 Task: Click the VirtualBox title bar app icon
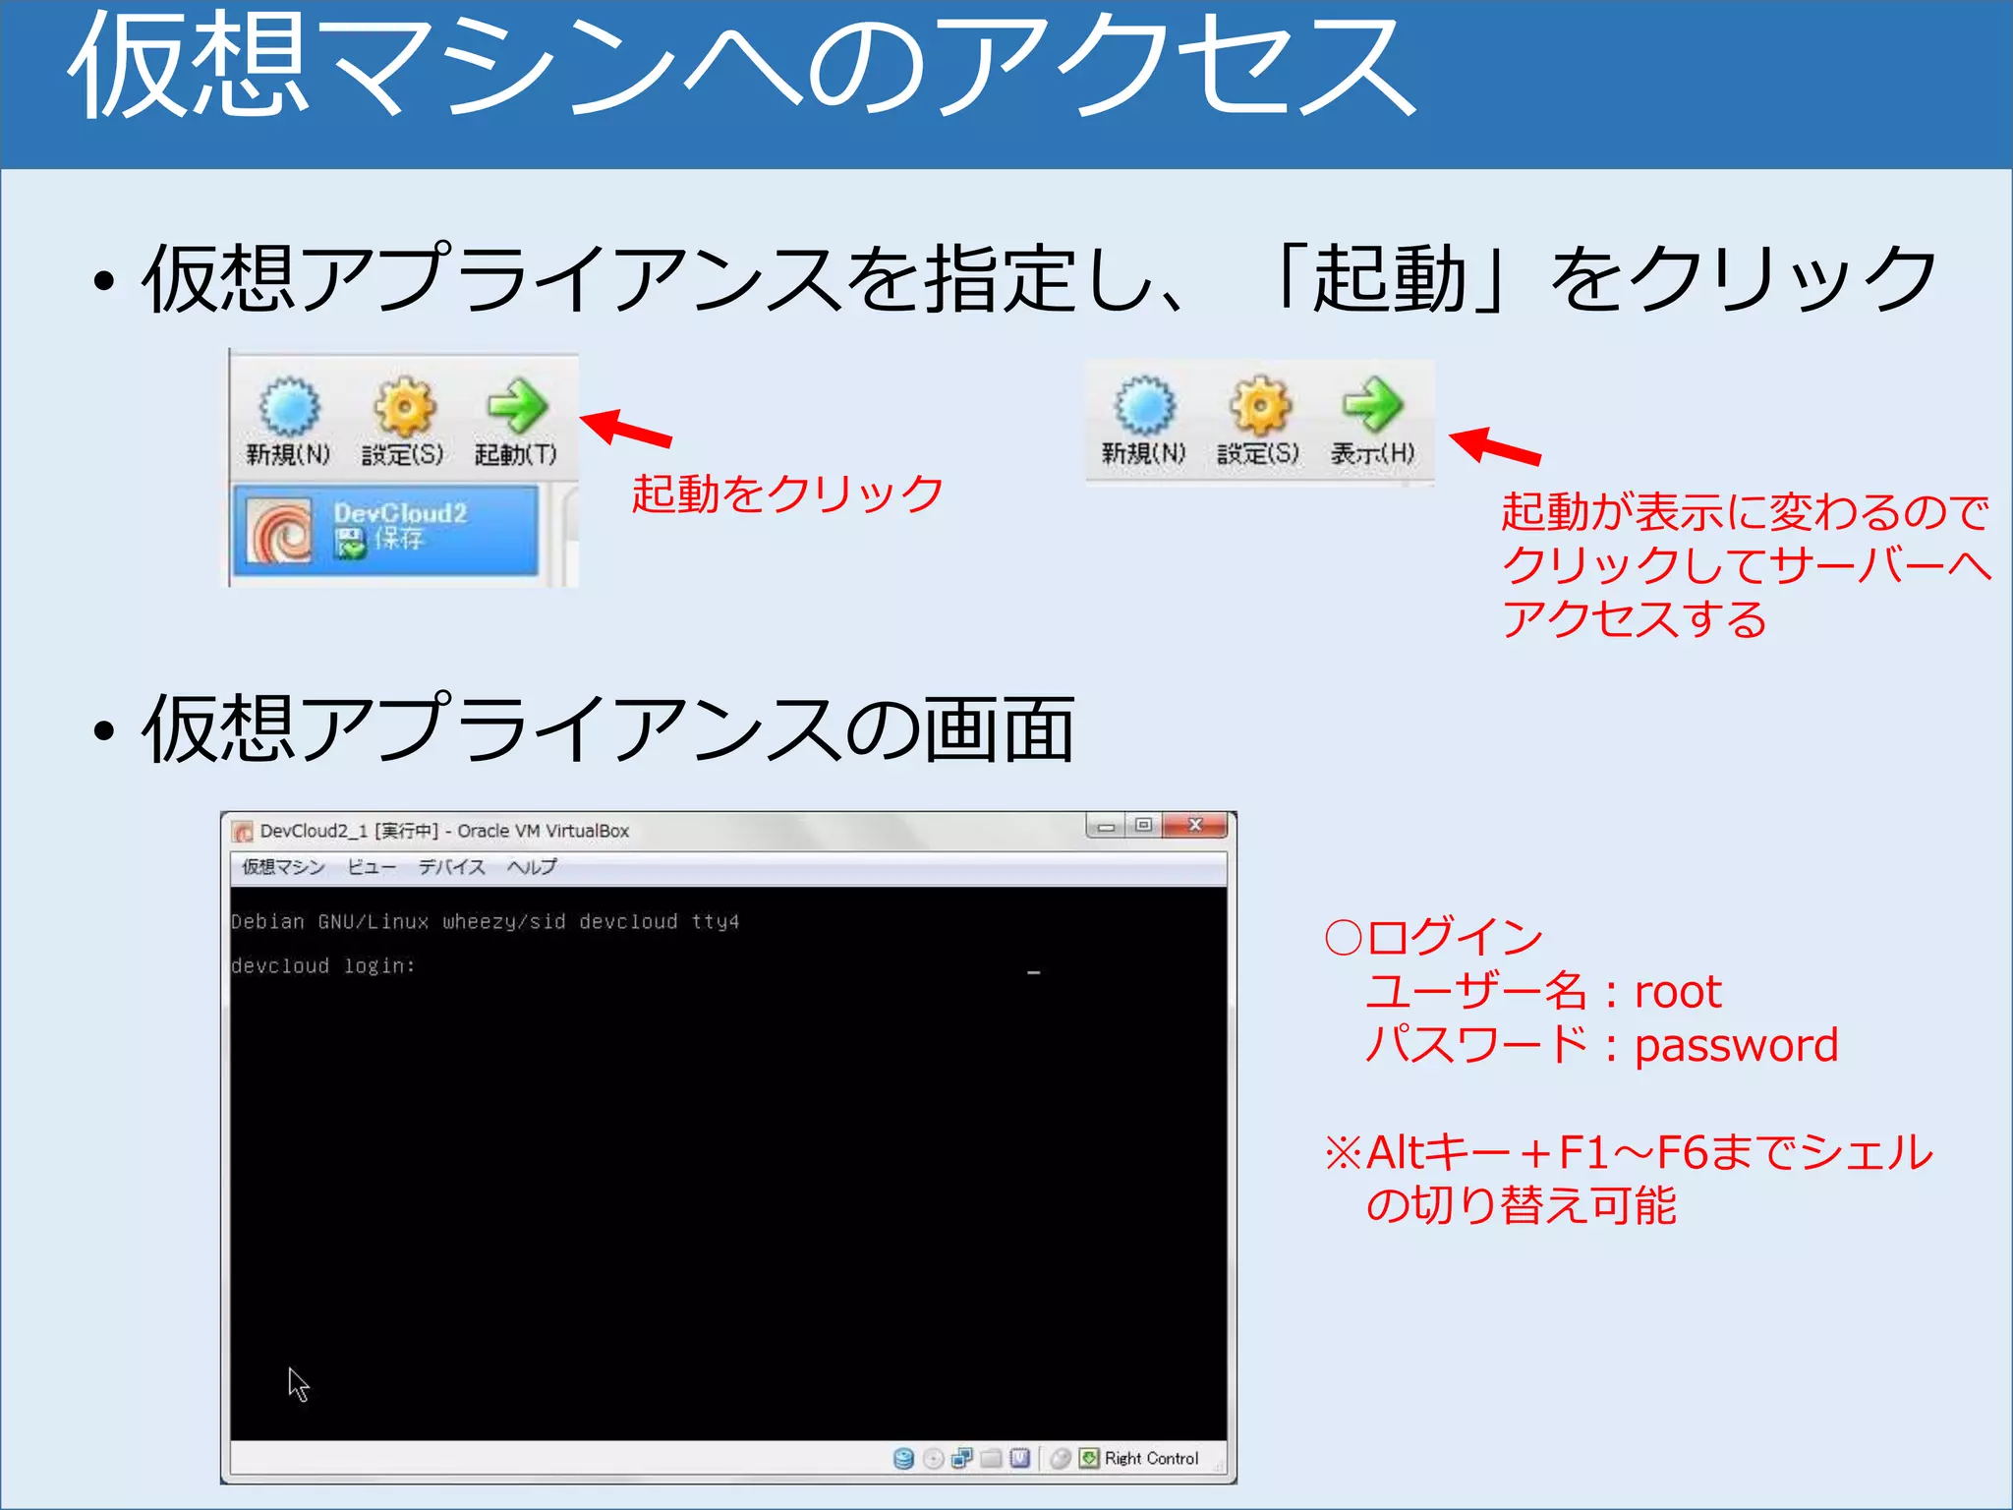click(242, 832)
